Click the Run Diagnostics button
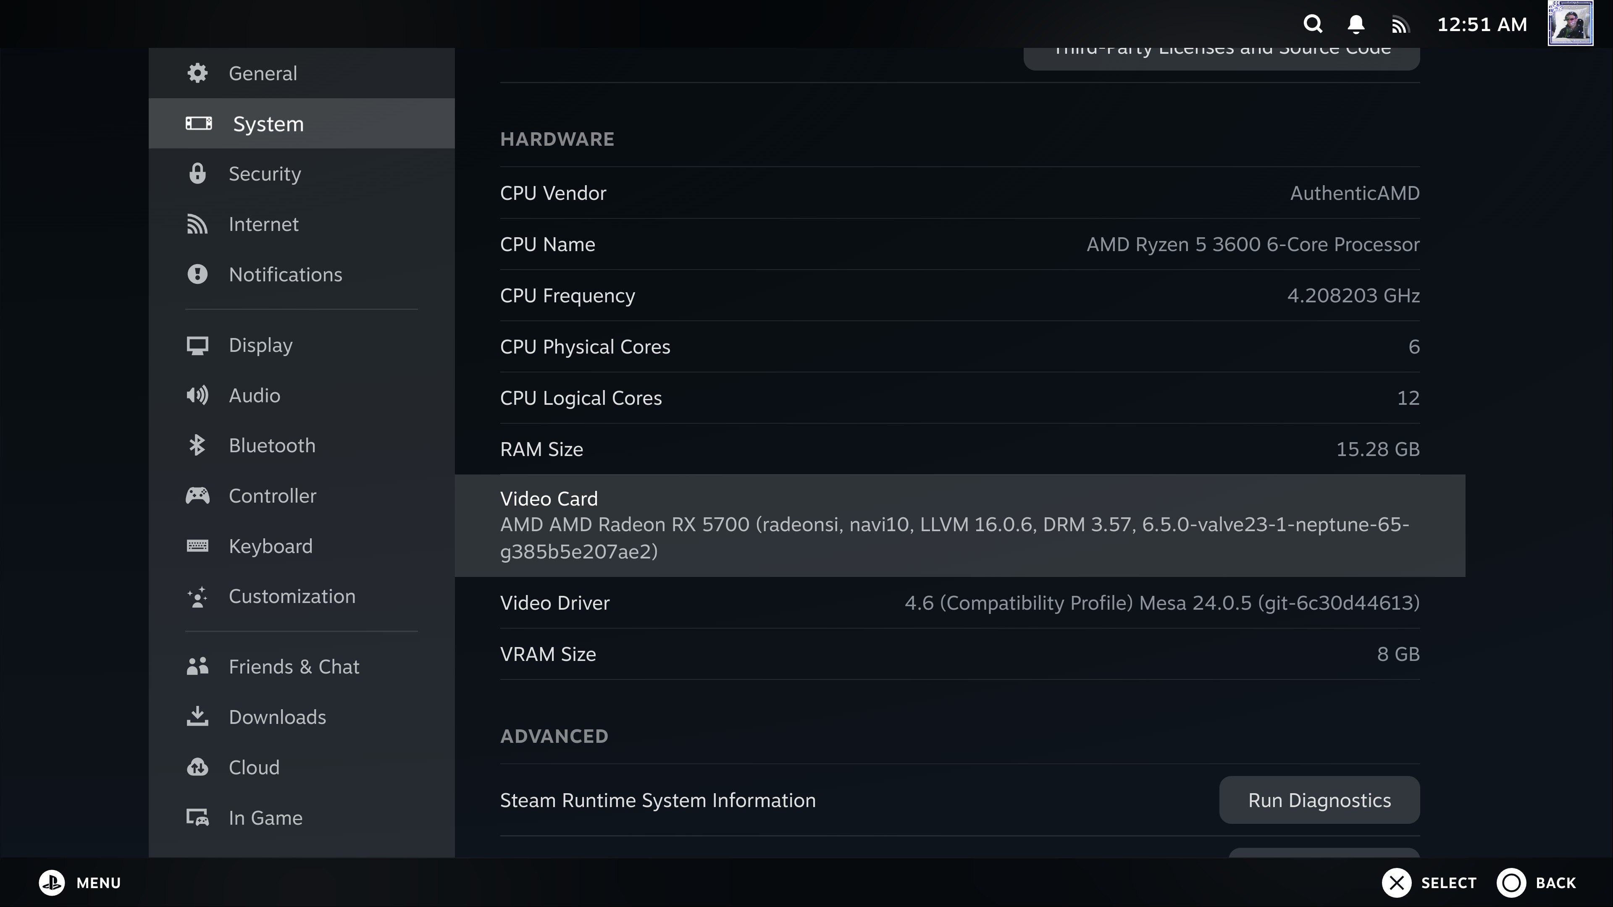Viewport: 1613px width, 907px height. 1319,800
